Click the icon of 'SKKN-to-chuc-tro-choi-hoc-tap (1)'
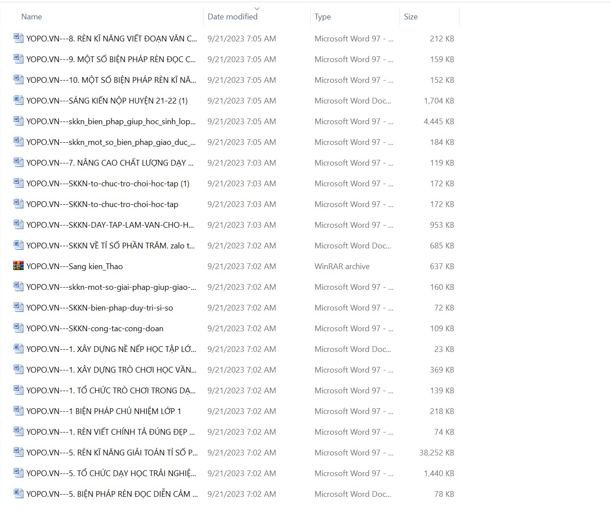 19,183
